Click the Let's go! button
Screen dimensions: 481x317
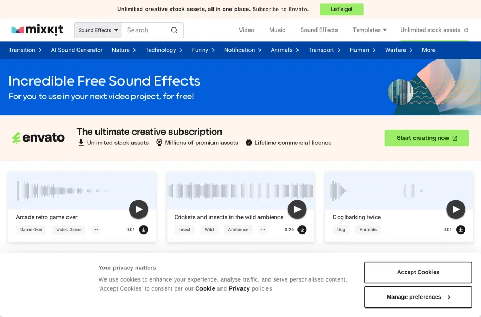click(342, 9)
